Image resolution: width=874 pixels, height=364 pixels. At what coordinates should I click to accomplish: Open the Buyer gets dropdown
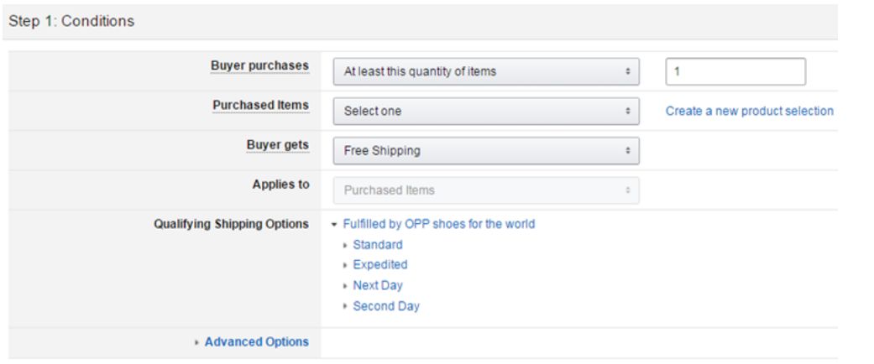[x=485, y=151]
